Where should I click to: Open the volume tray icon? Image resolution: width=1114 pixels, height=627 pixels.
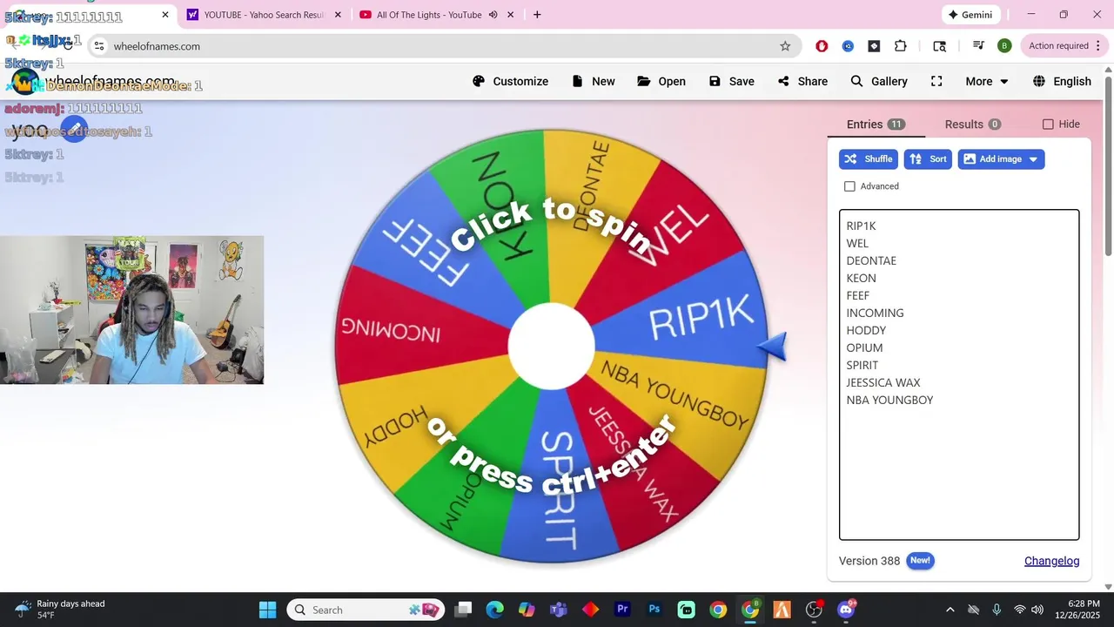coord(1037,610)
